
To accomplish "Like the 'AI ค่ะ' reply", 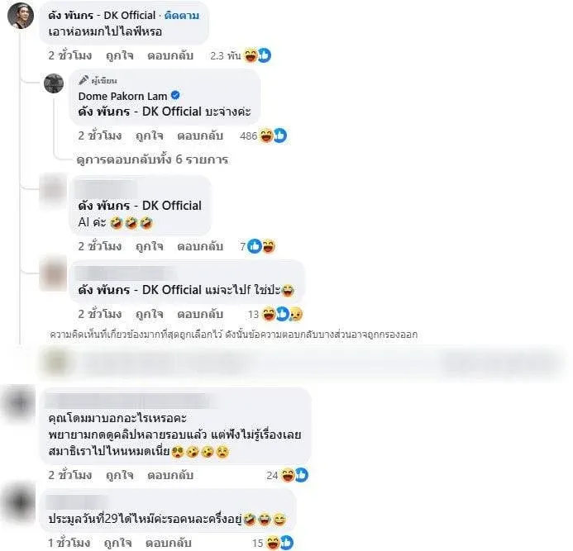I will [149, 246].
